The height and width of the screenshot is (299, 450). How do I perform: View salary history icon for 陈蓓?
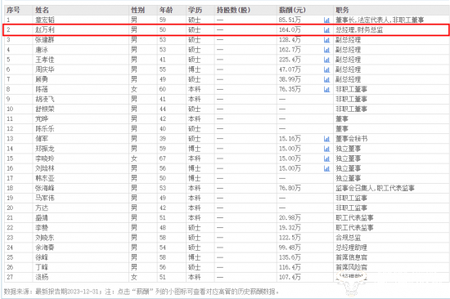coord(326,89)
